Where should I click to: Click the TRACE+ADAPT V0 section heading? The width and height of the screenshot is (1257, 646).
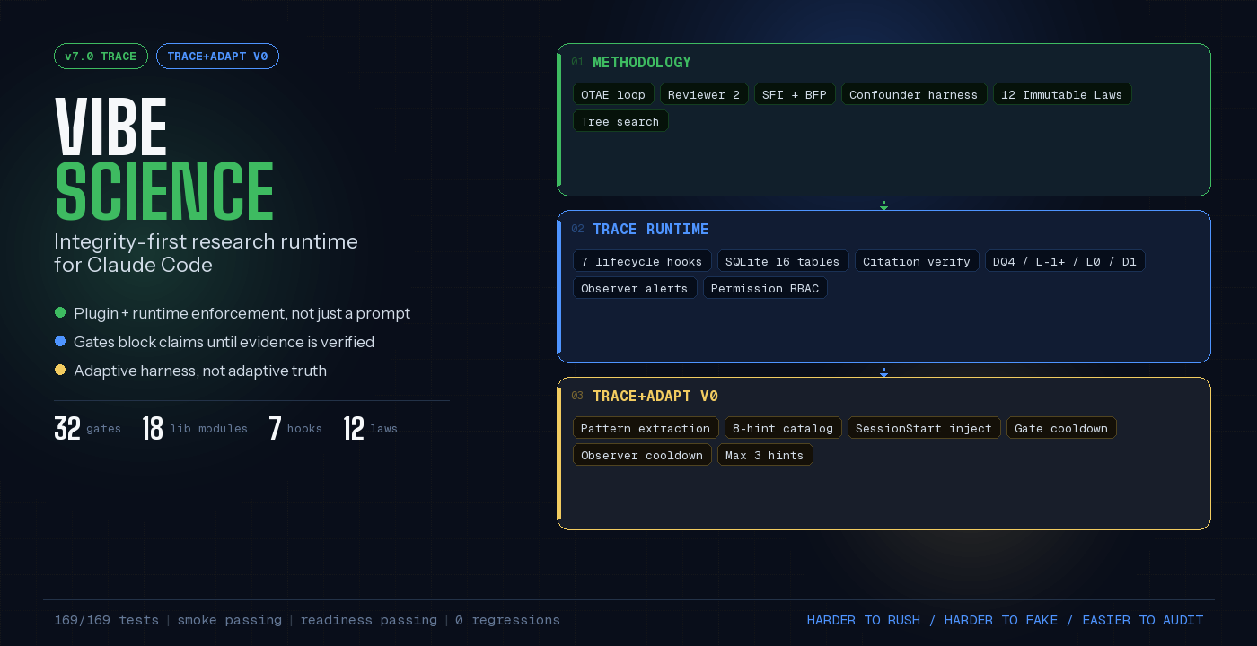coord(655,396)
